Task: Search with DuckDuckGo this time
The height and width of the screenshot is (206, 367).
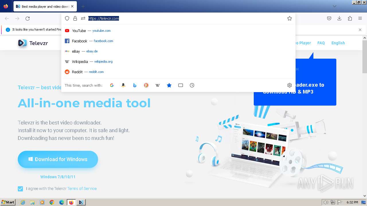Action: coord(146,85)
